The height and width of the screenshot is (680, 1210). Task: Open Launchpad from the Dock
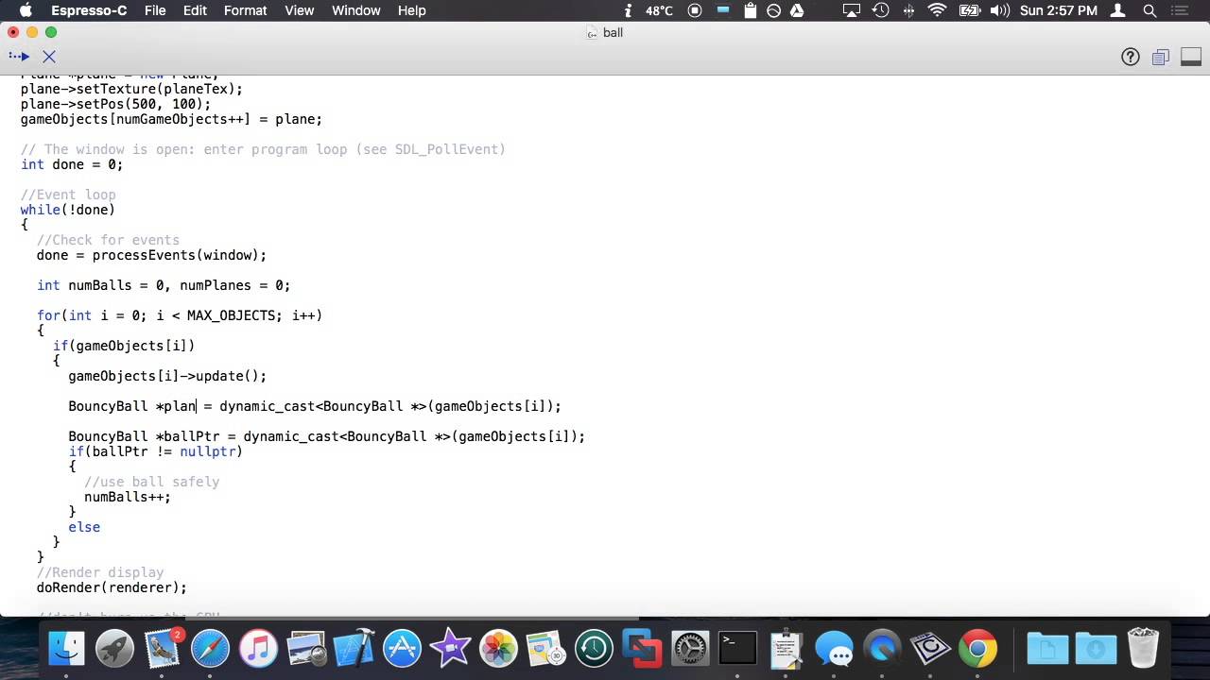(115, 649)
